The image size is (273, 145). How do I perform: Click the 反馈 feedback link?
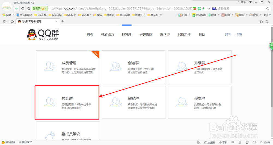(x=239, y=34)
